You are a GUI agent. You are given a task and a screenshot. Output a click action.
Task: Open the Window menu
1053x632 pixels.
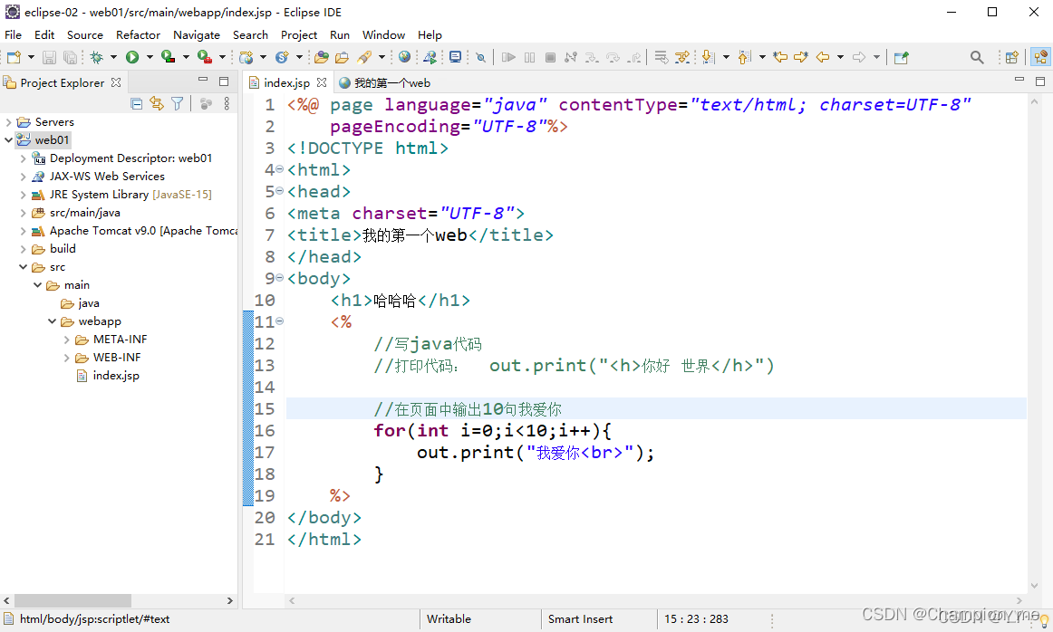click(383, 35)
